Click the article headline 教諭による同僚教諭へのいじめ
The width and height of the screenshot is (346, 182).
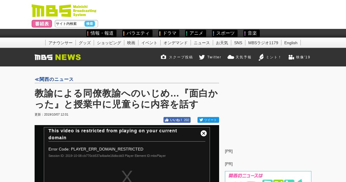pyautogui.click(x=126, y=99)
